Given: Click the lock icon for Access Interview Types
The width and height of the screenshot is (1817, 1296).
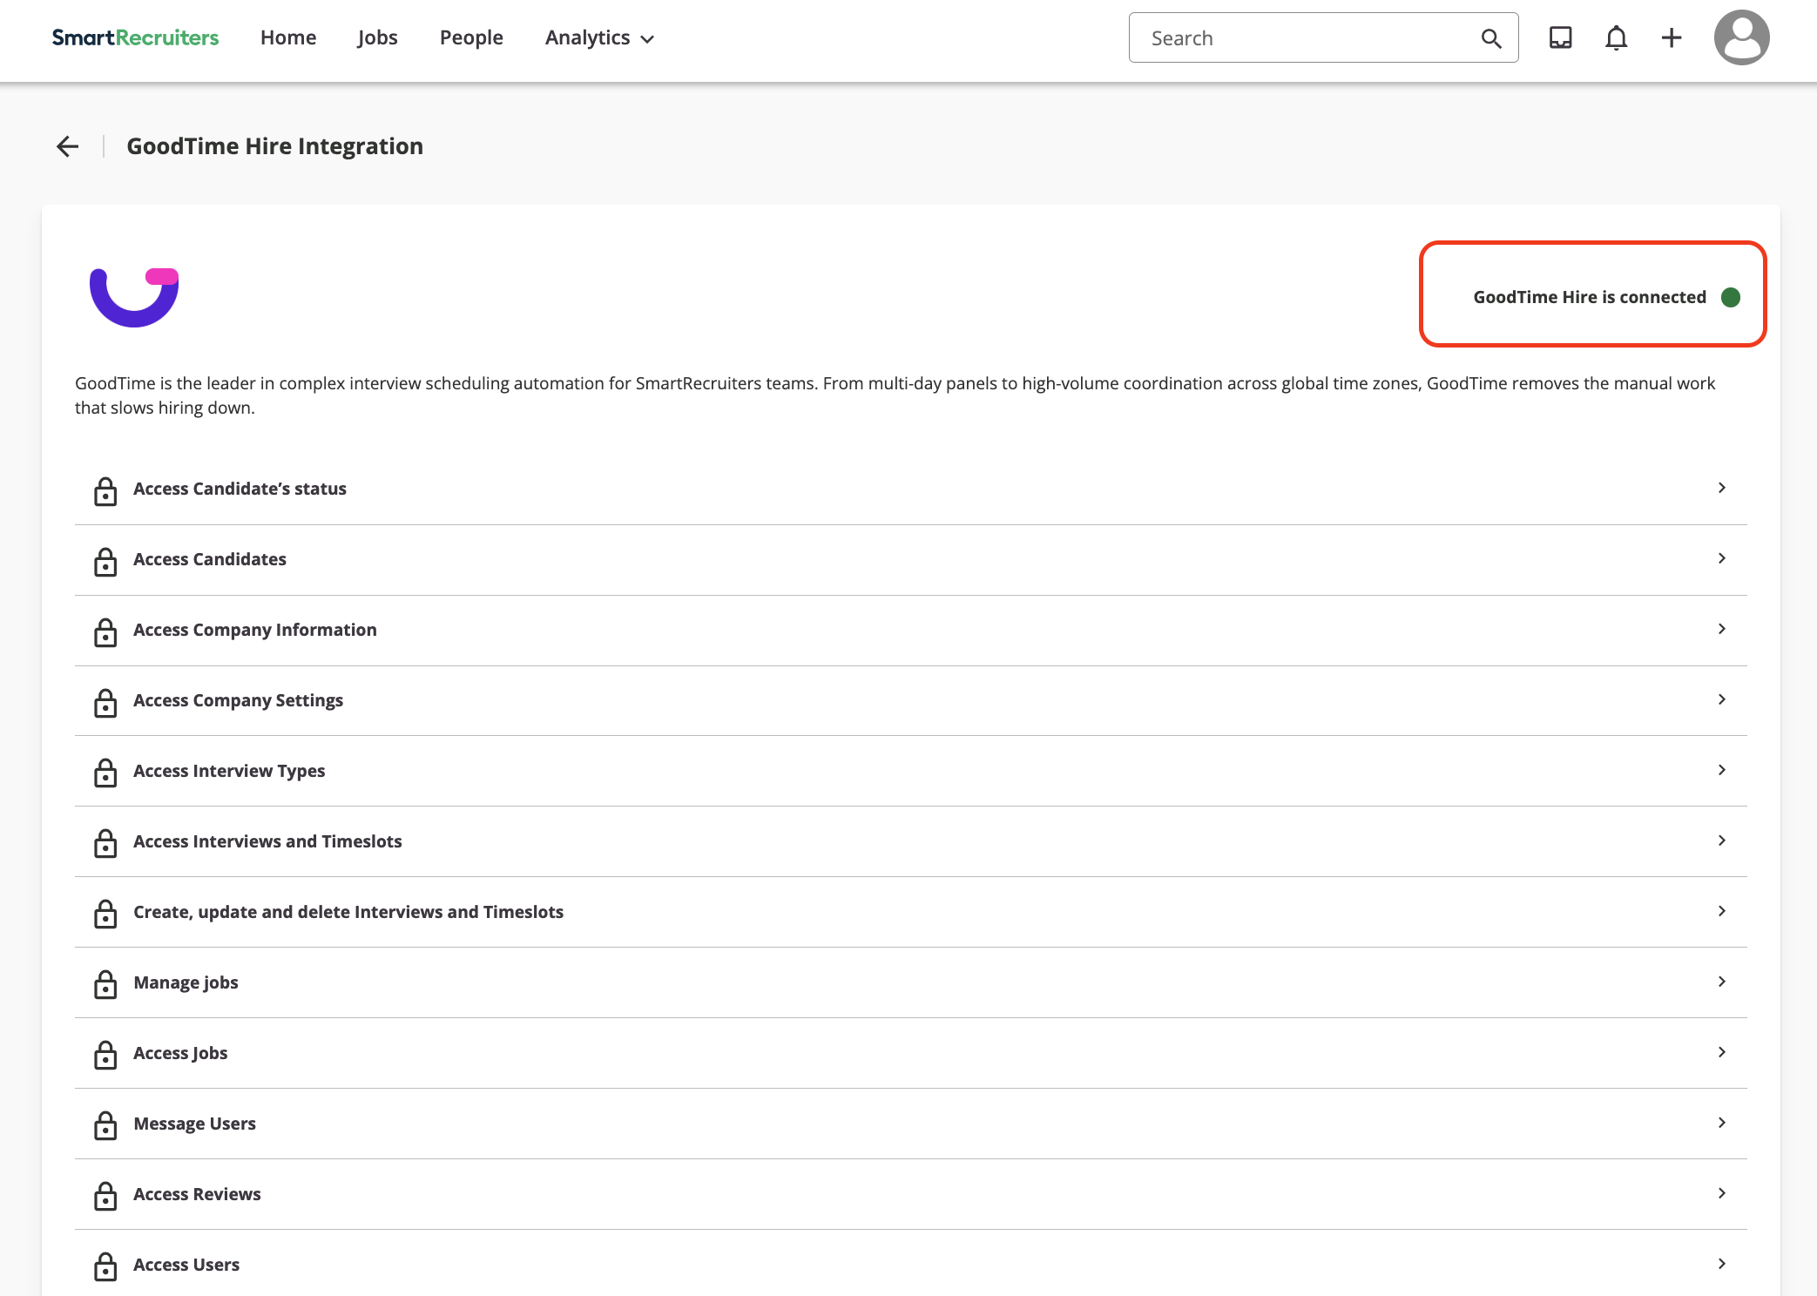Looking at the screenshot, I should coord(105,773).
